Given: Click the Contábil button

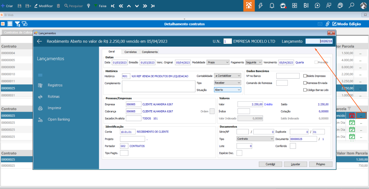Looking at the screenshot, I should (270, 164).
